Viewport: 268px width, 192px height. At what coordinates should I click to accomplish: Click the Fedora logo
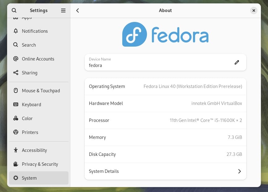click(165, 34)
